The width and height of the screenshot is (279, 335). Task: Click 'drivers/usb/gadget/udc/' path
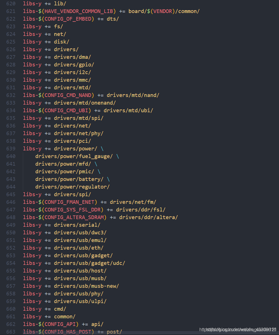[90, 263]
